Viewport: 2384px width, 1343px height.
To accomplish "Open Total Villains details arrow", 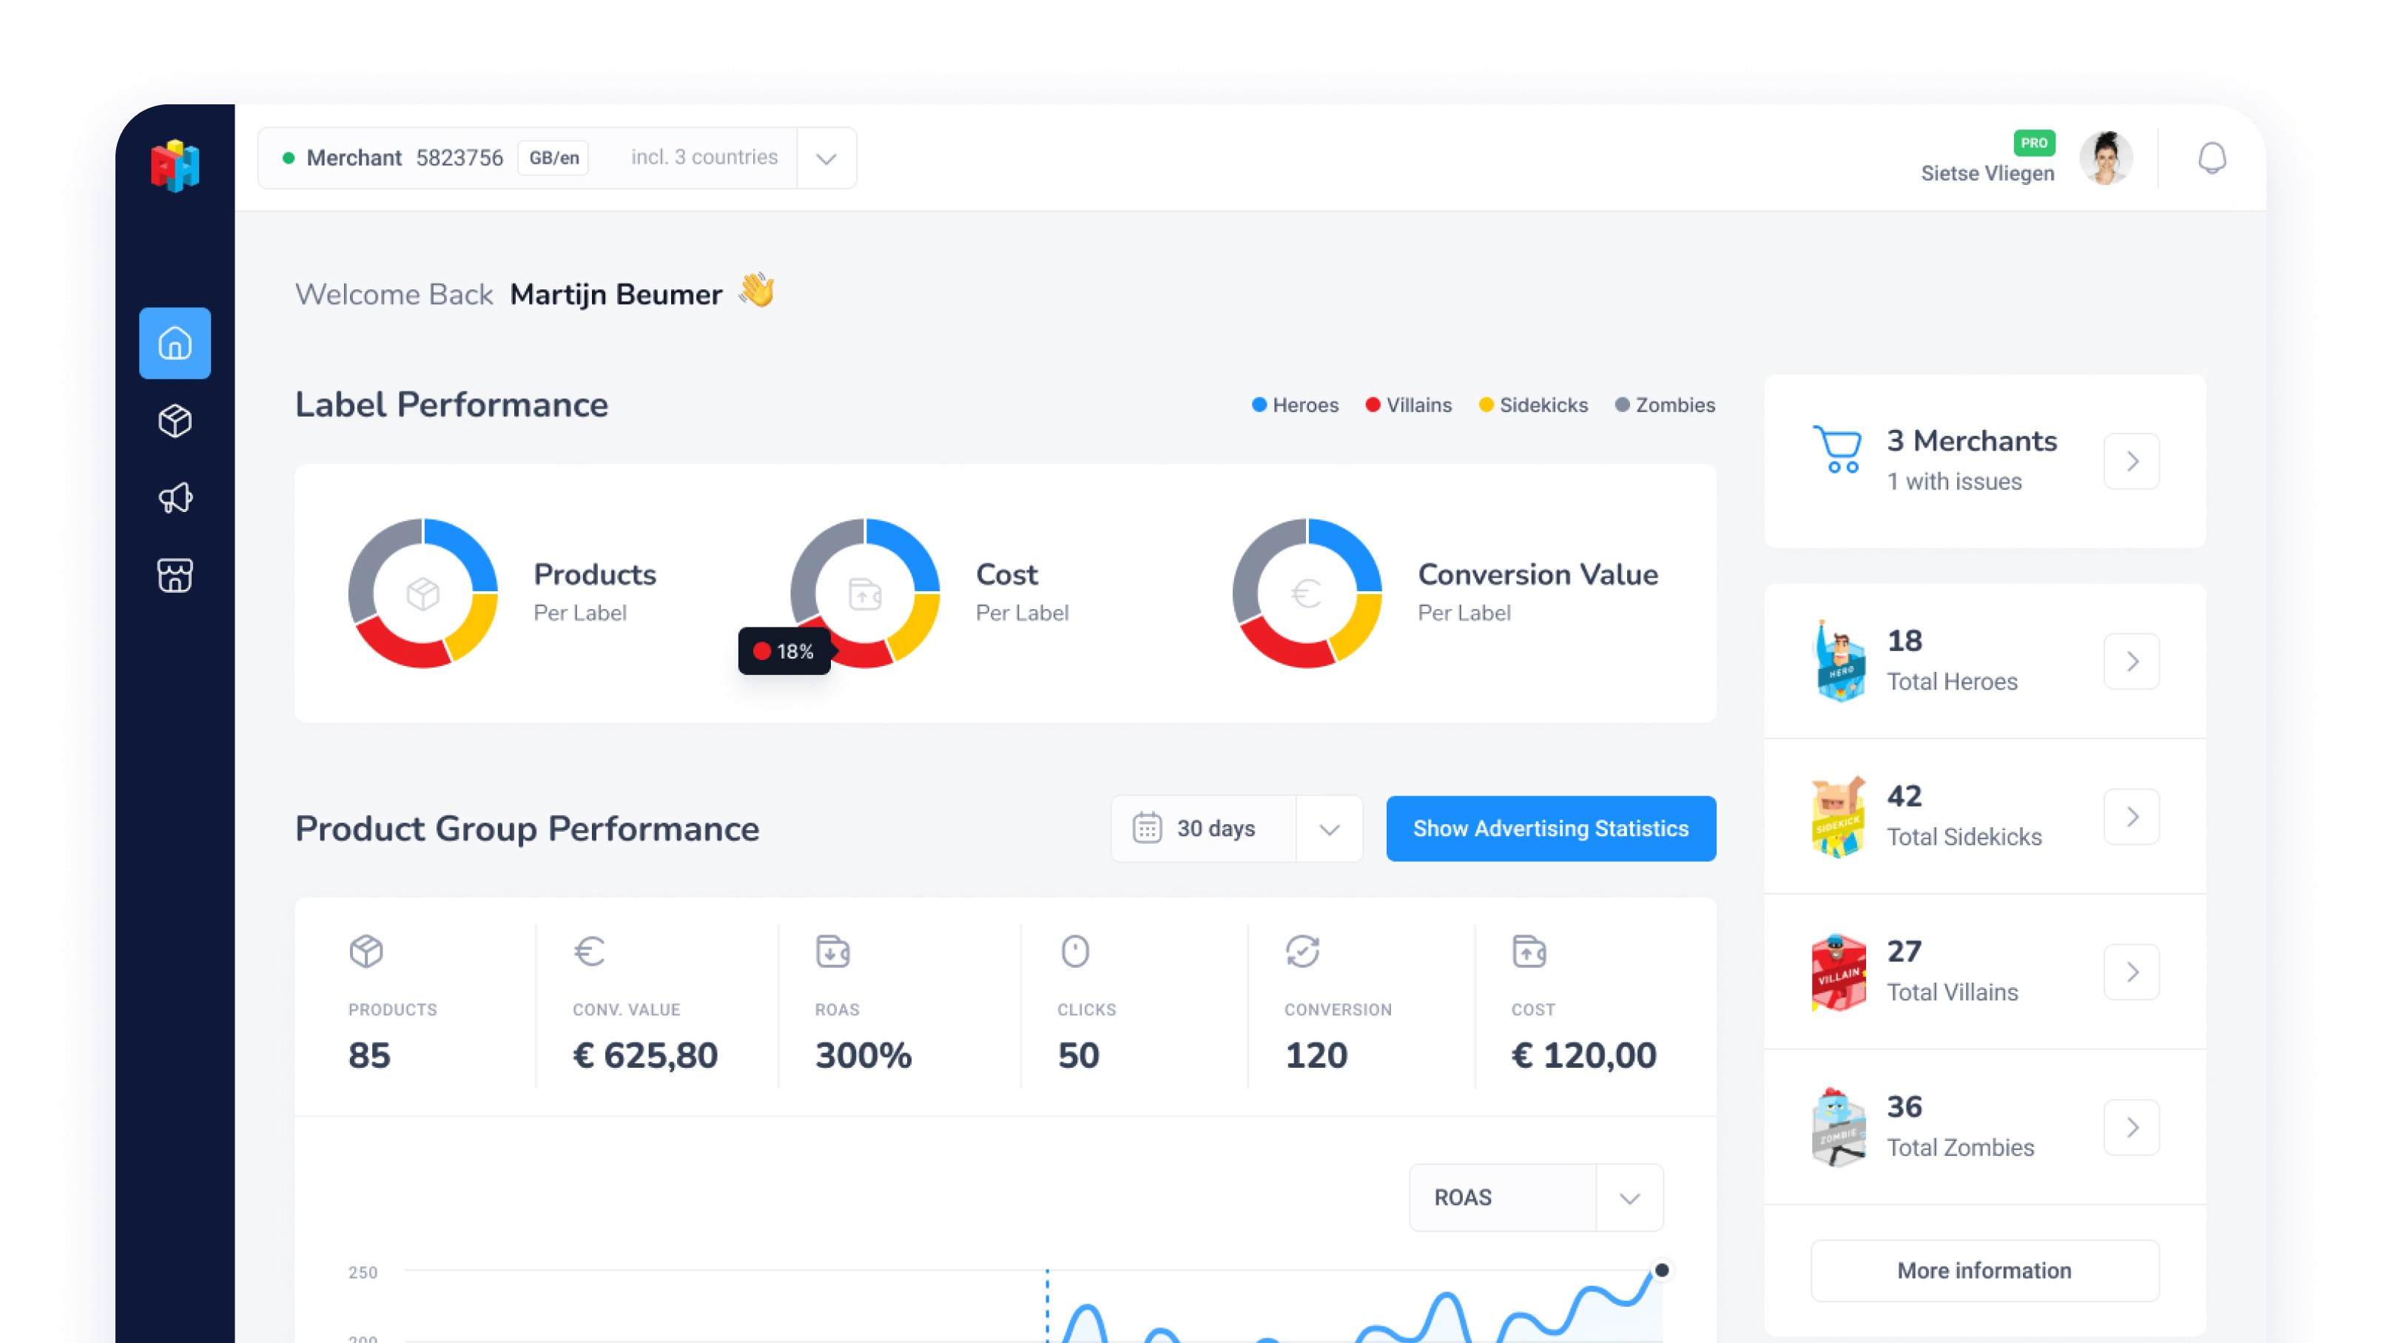I will [2132, 973].
